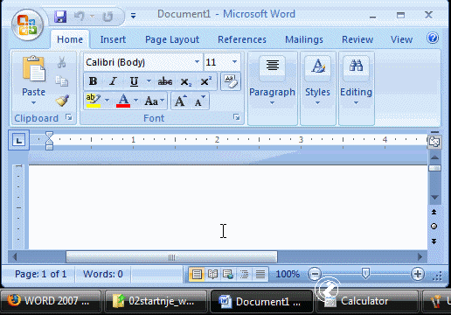Go to next page double-arrow
The height and width of the screenshot is (315, 451).
tap(434, 241)
